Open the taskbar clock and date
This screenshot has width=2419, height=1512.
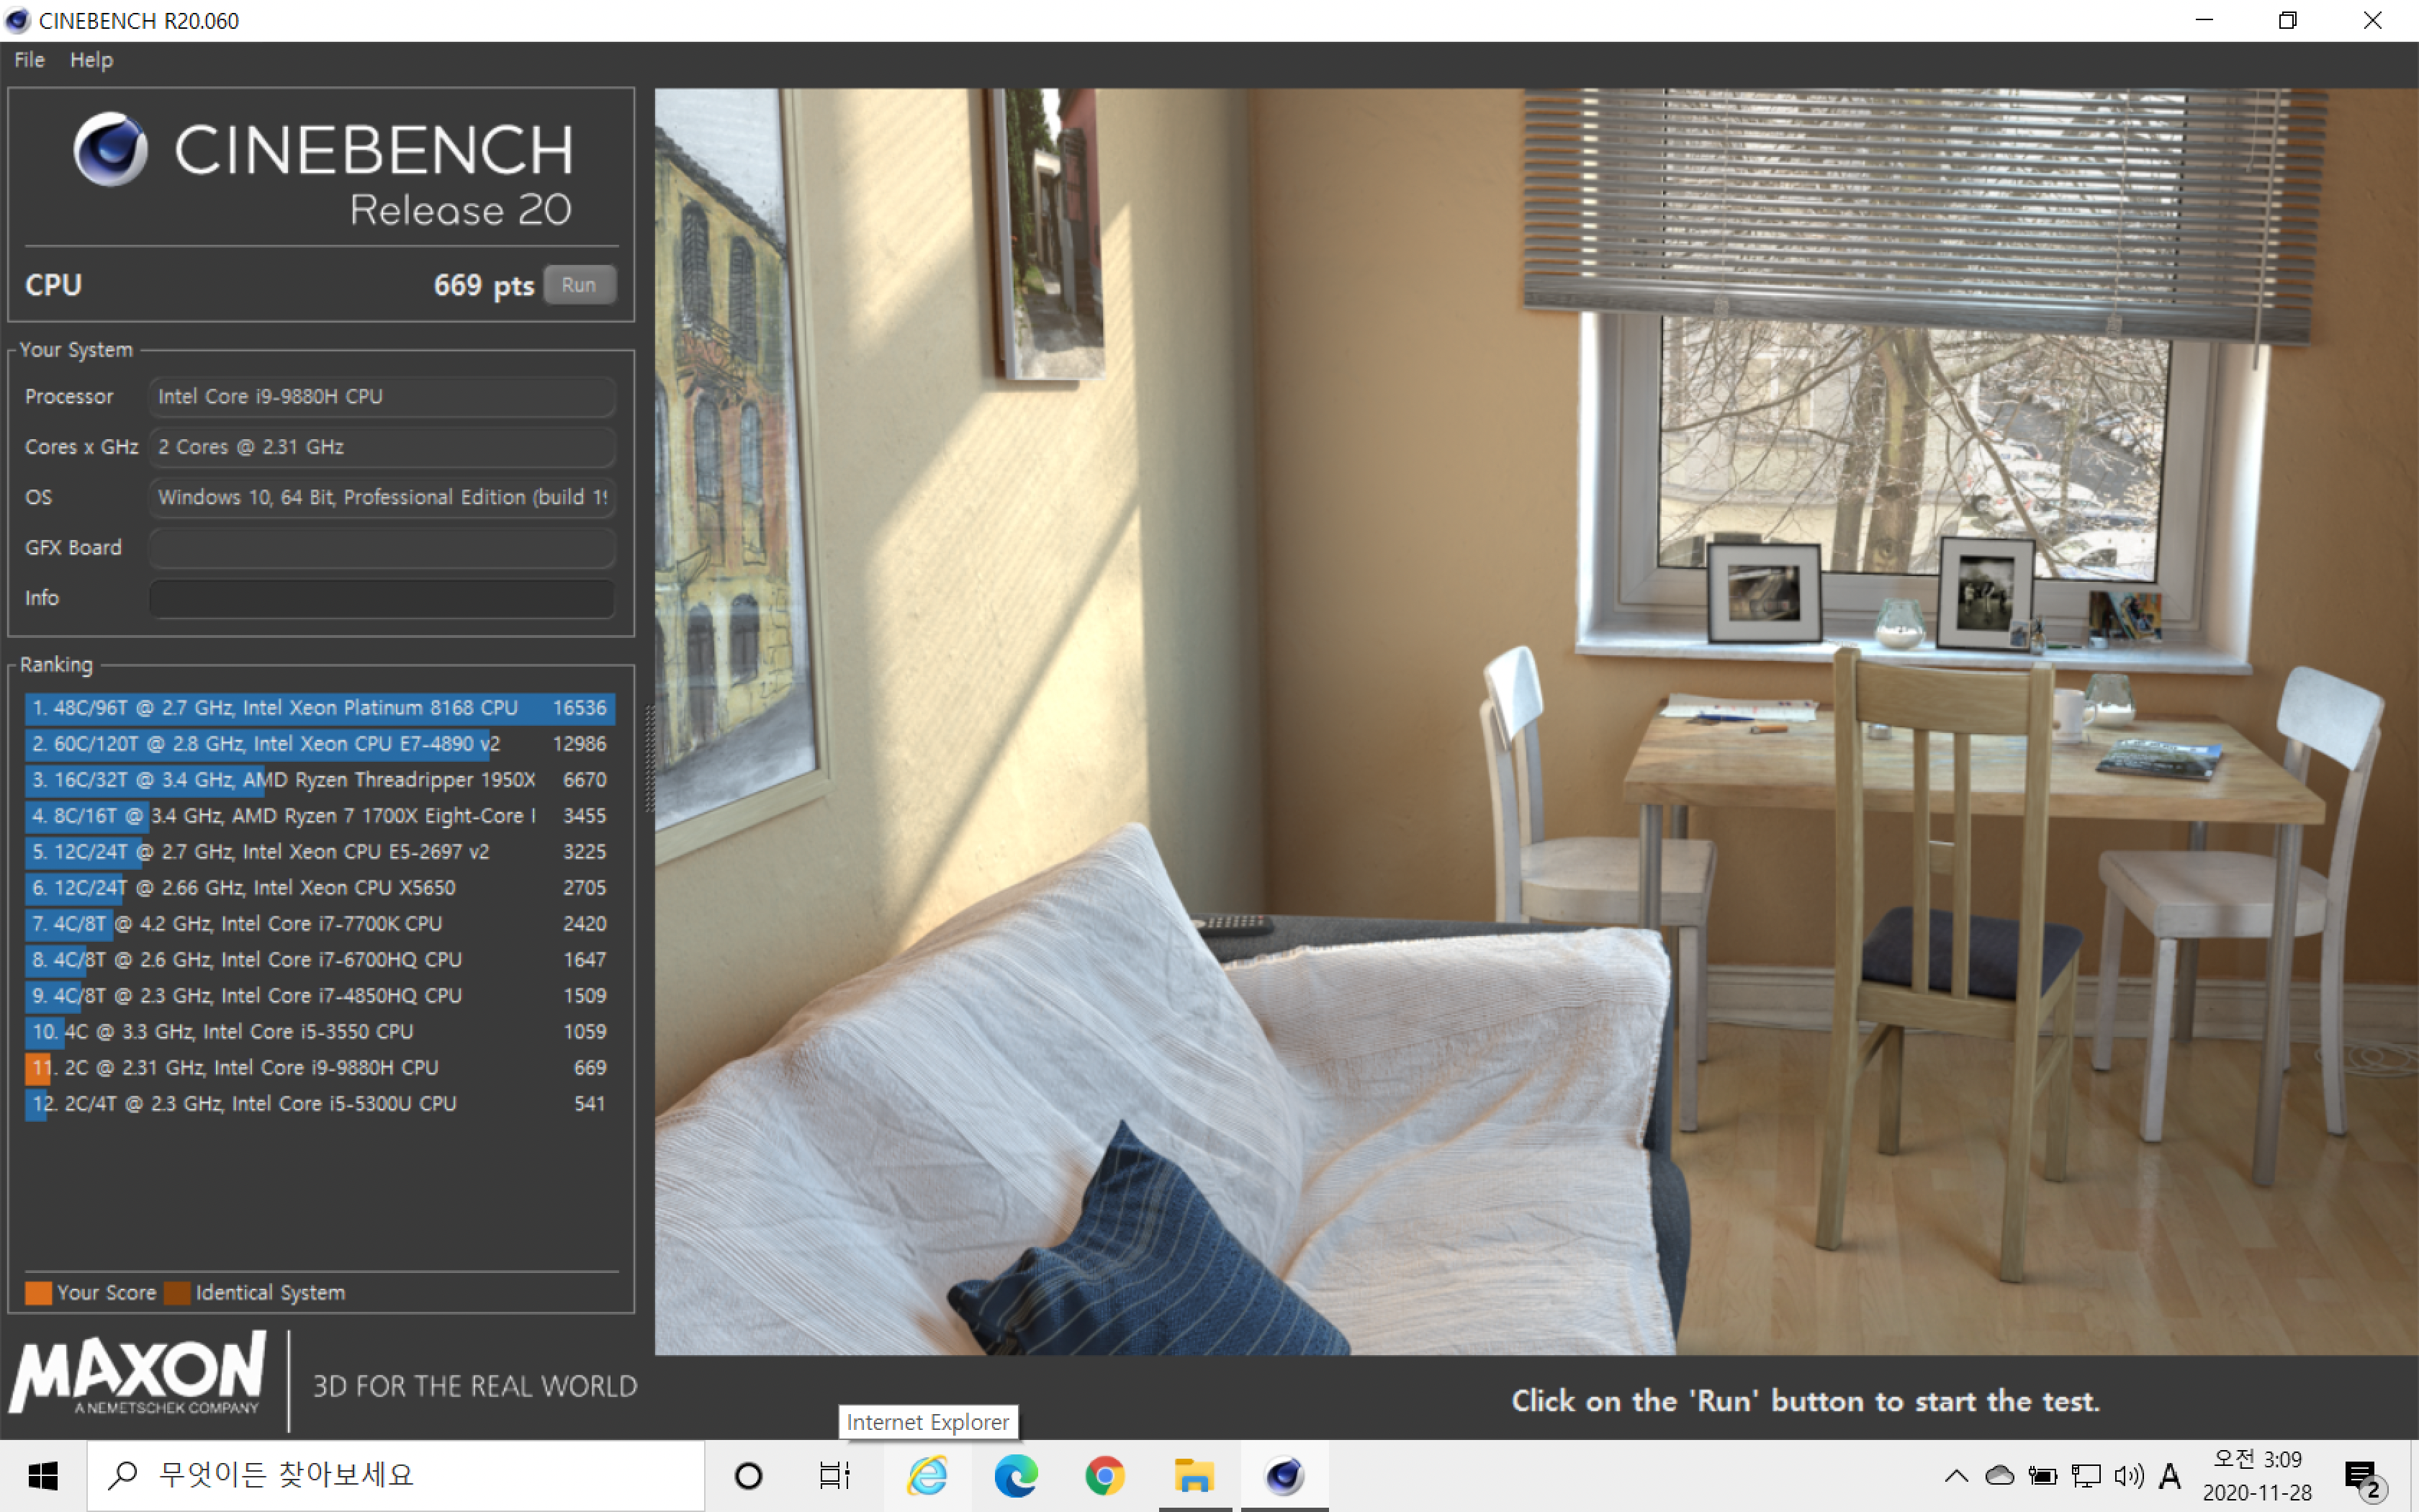click(2257, 1476)
